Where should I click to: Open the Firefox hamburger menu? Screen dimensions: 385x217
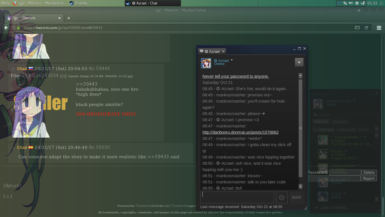tap(379, 28)
